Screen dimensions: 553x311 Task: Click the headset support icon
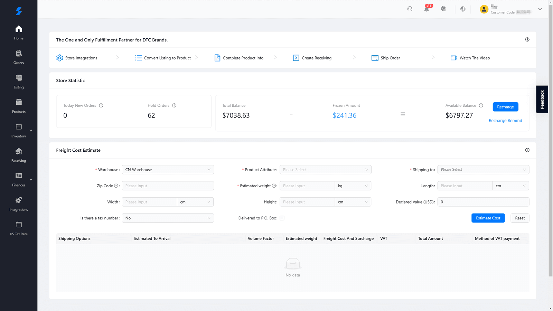410,9
